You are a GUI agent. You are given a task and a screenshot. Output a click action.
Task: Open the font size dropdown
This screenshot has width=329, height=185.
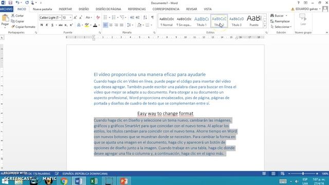point(70,17)
